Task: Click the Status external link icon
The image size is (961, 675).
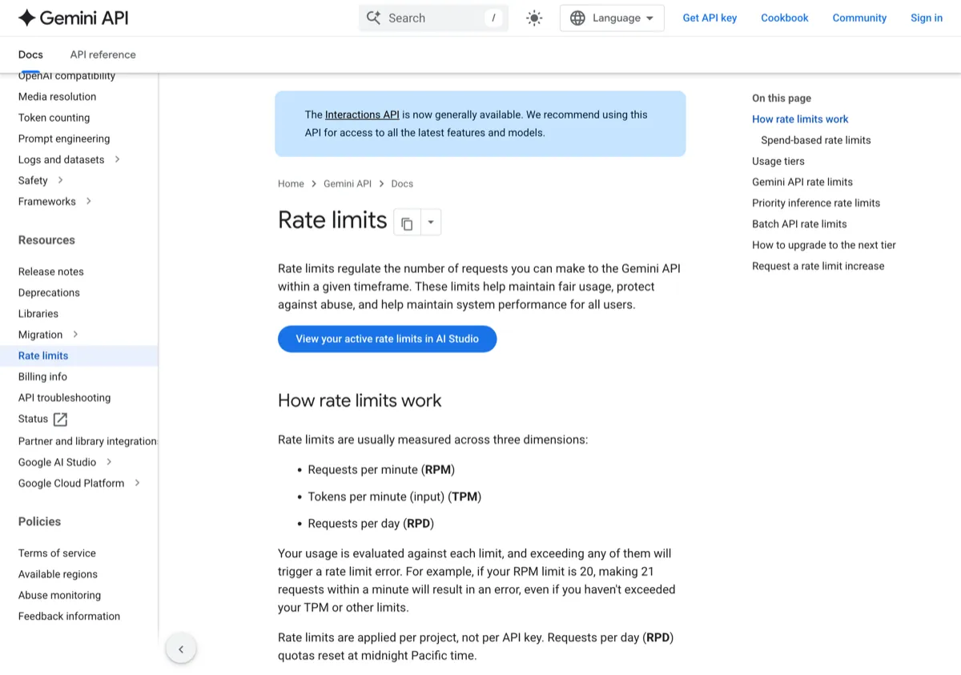Action: pyautogui.click(x=60, y=419)
